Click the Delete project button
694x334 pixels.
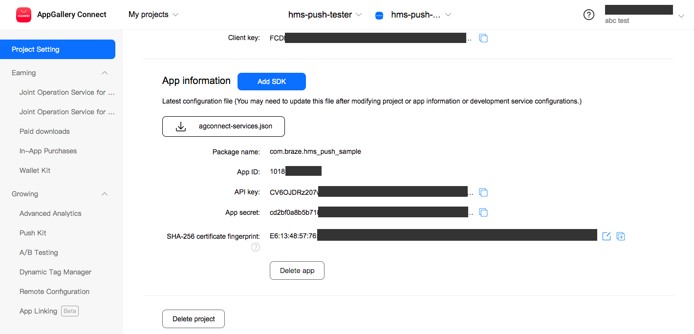click(194, 319)
